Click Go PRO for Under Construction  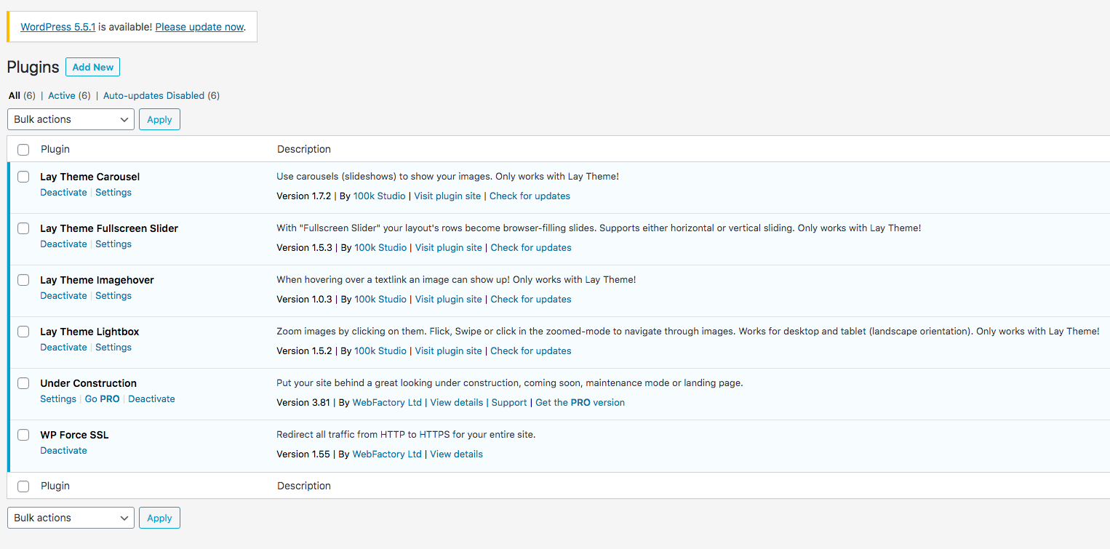click(102, 398)
